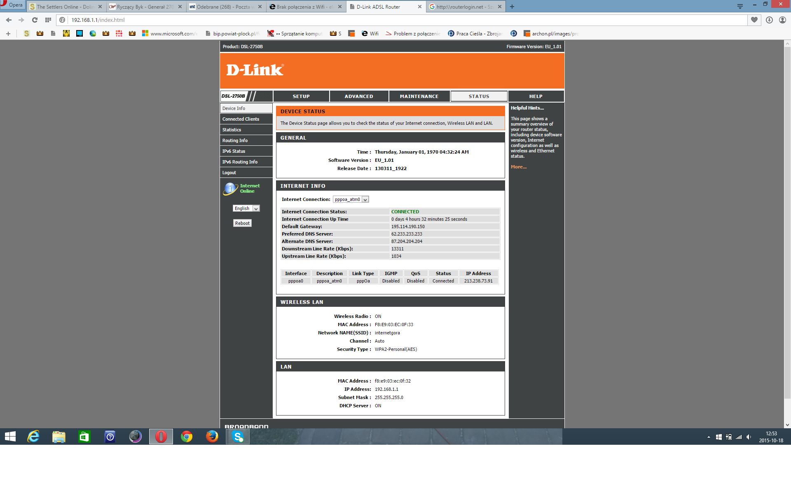791x495 pixels.
Task: Switch to the MAINTENANCE tab
Action: tap(419, 96)
